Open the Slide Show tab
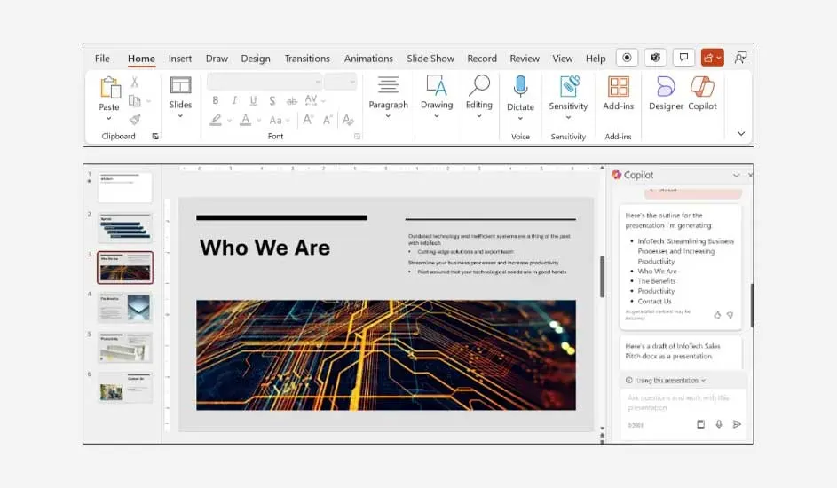Screen dimensions: 837x488 (430, 59)
